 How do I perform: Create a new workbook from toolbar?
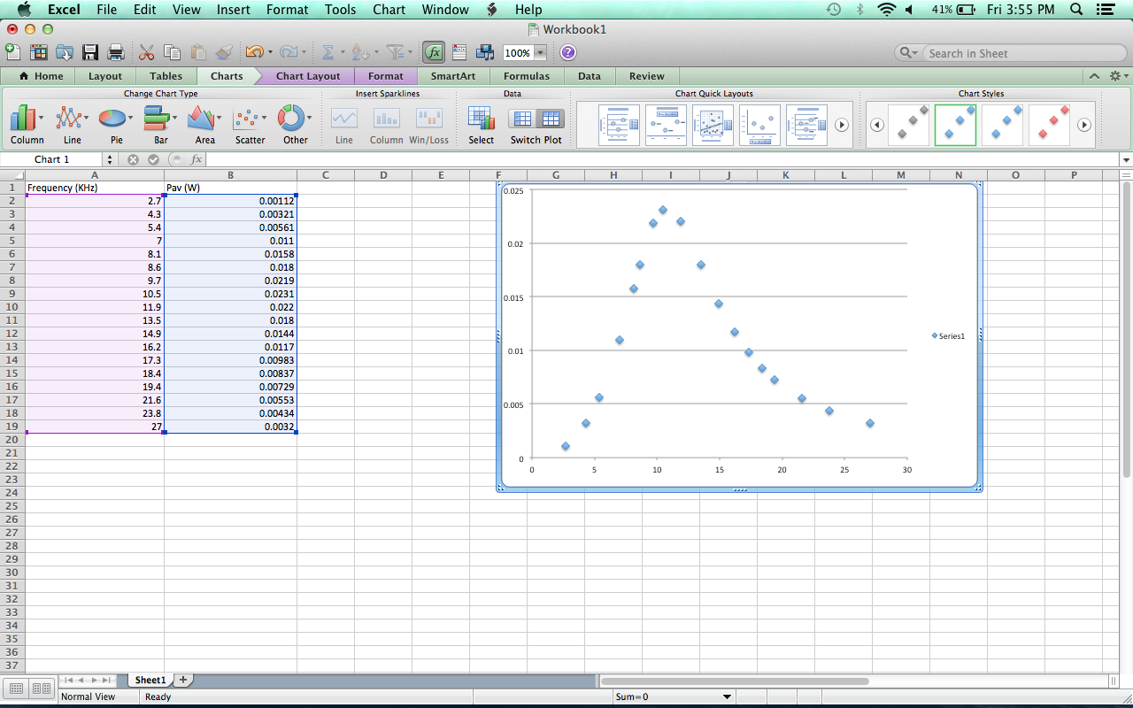pos(12,52)
